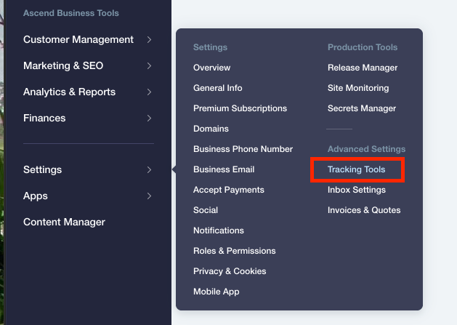The width and height of the screenshot is (457, 325).
Task: Open General Info settings
Action: 218,88
